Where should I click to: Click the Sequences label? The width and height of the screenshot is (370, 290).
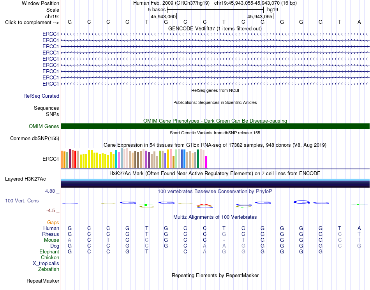(46, 108)
